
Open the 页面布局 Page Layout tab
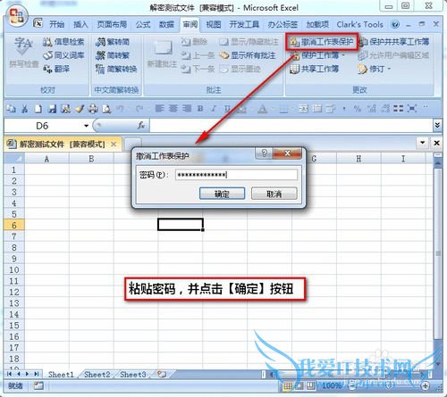112,24
